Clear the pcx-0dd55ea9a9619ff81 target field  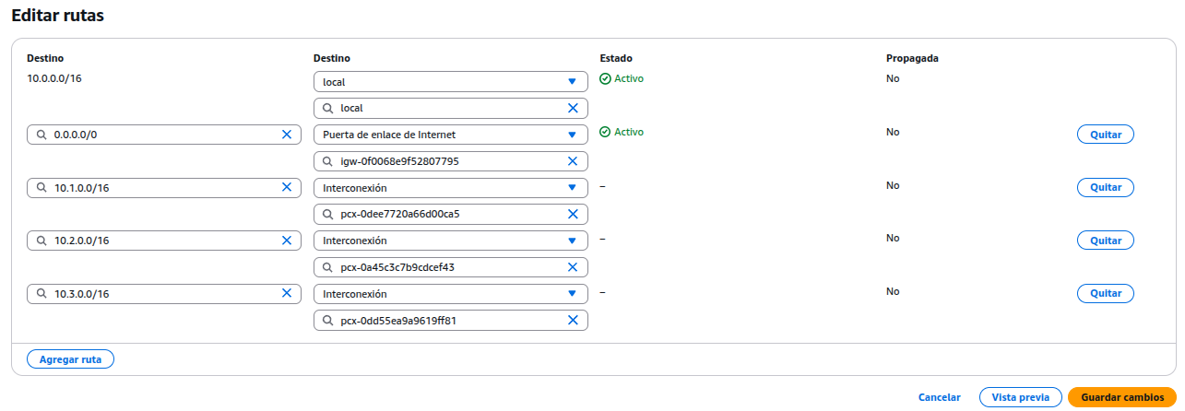(573, 321)
